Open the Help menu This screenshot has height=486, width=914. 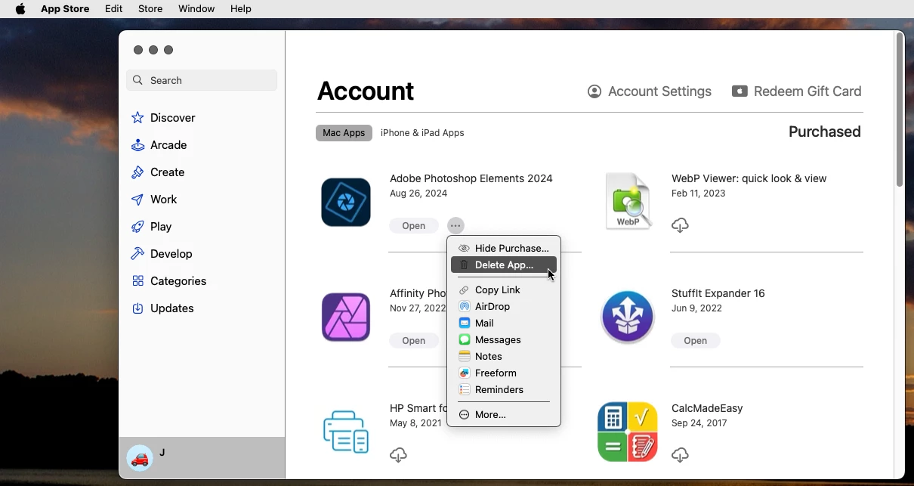(241, 9)
